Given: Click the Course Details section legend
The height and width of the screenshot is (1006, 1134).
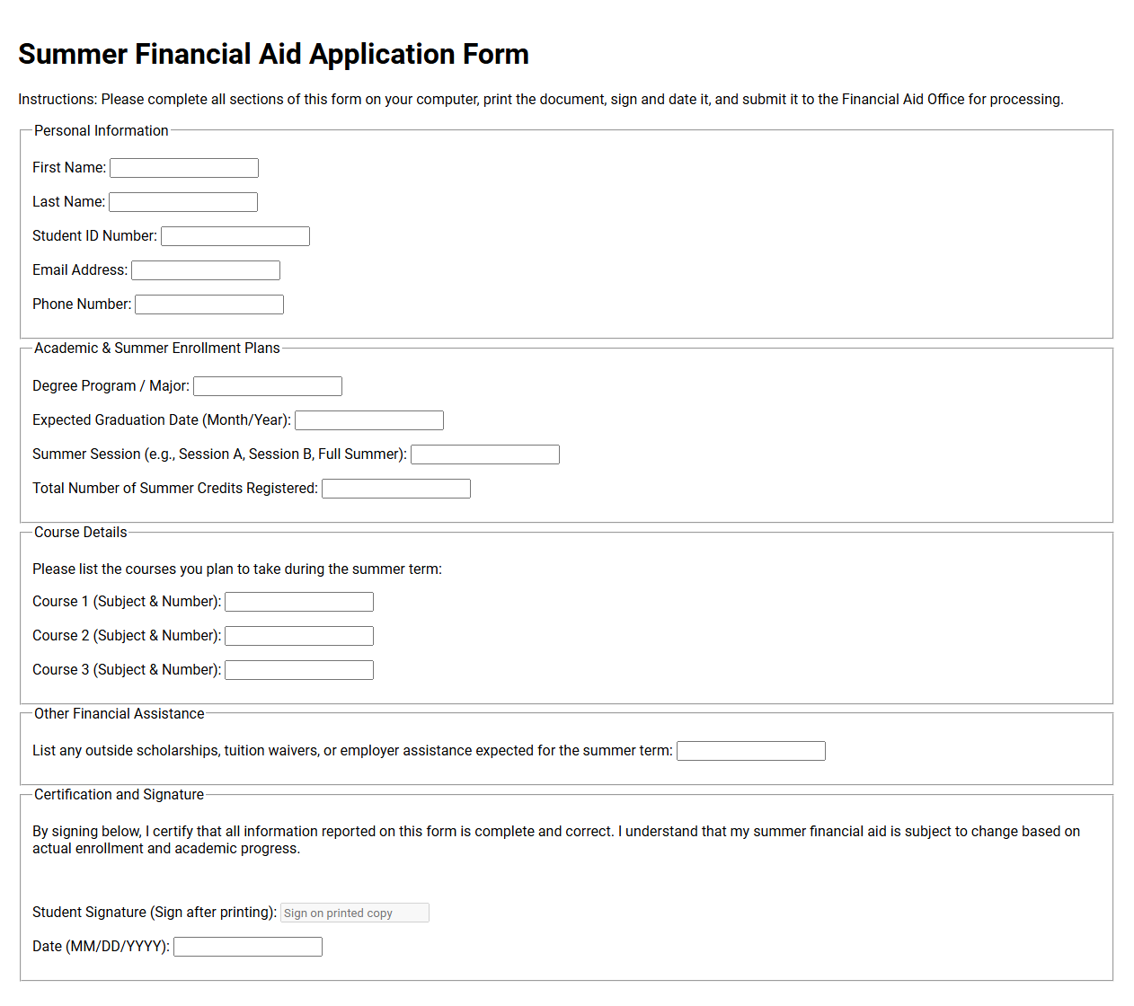Looking at the screenshot, I should coord(81,533).
